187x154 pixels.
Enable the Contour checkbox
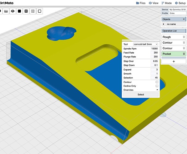[x=157, y=82]
